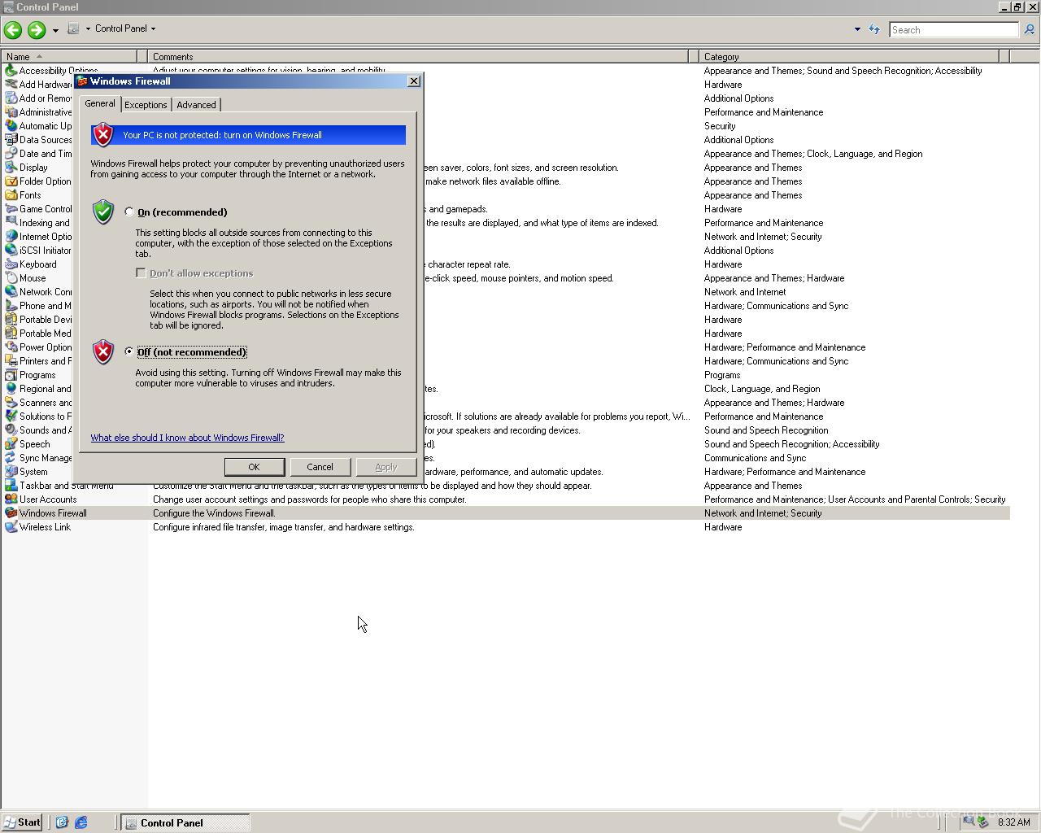Screen dimensions: 1041x833
Task: Close the Windows Firewall dialog
Action: pos(413,81)
